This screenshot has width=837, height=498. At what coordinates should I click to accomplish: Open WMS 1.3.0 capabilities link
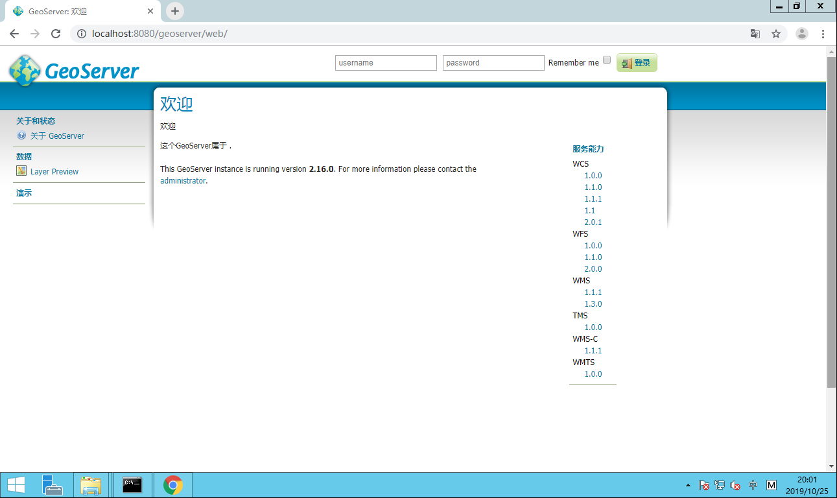[x=593, y=304]
